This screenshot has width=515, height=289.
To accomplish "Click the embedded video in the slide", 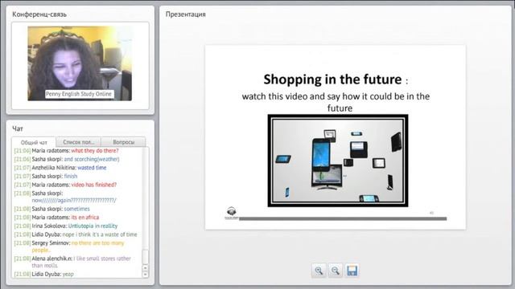I will point(338,161).
